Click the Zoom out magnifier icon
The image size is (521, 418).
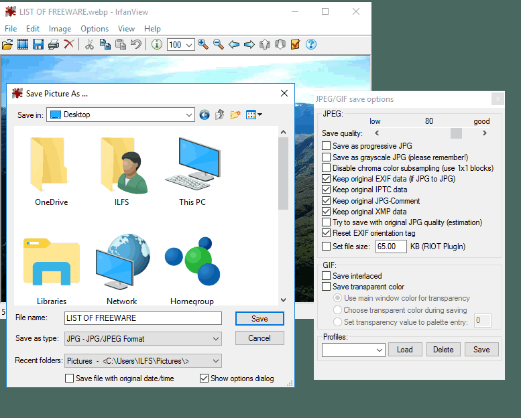pyautogui.click(x=219, y=44)
